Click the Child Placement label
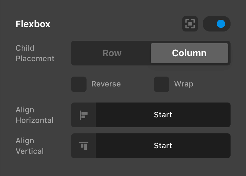This screenshot has height=176, width=246. pyautogui.click(x=35, y=53)
